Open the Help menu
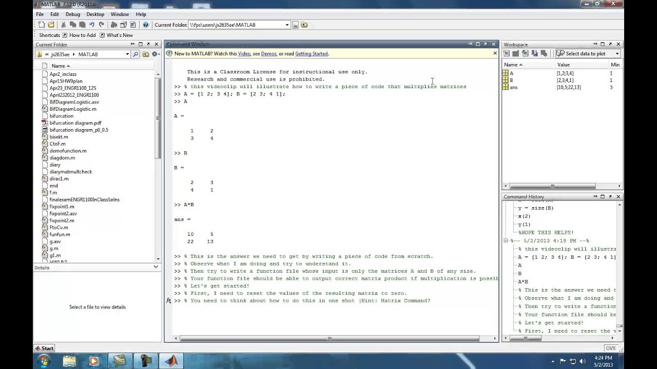 141,14
